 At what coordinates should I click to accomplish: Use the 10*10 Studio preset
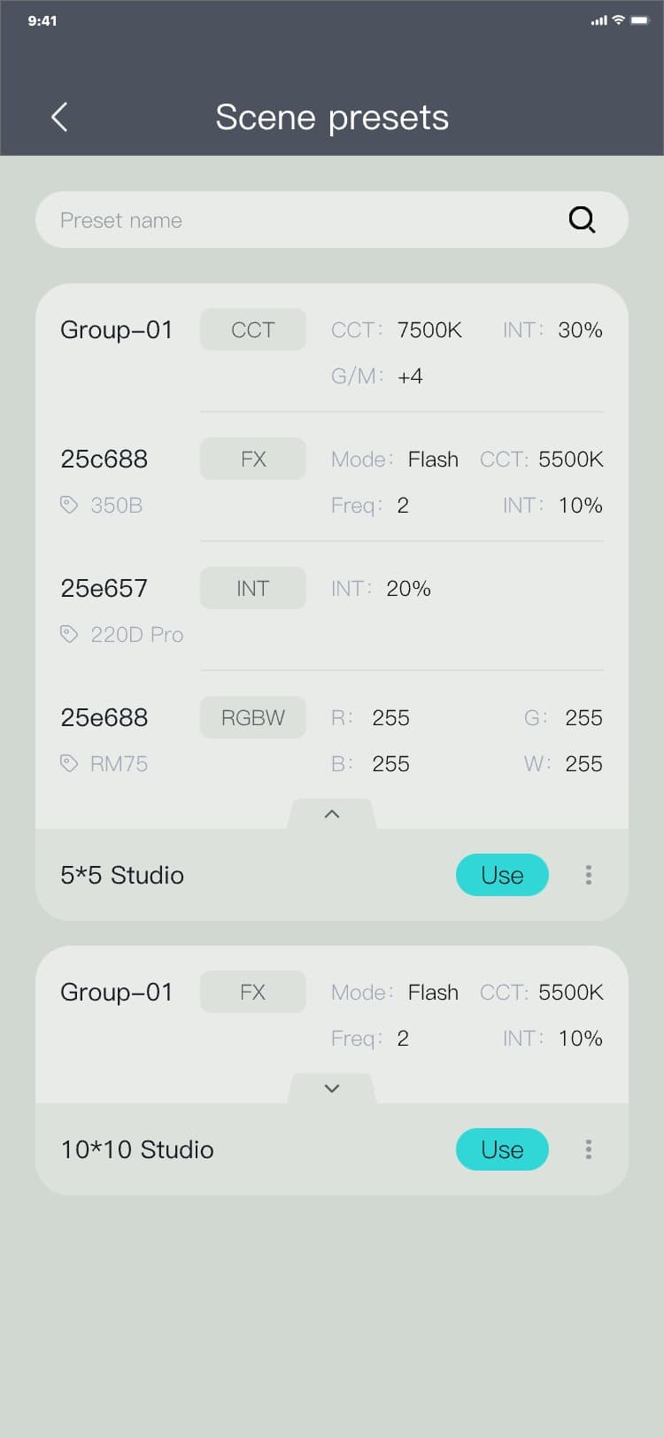point(502,1149)
